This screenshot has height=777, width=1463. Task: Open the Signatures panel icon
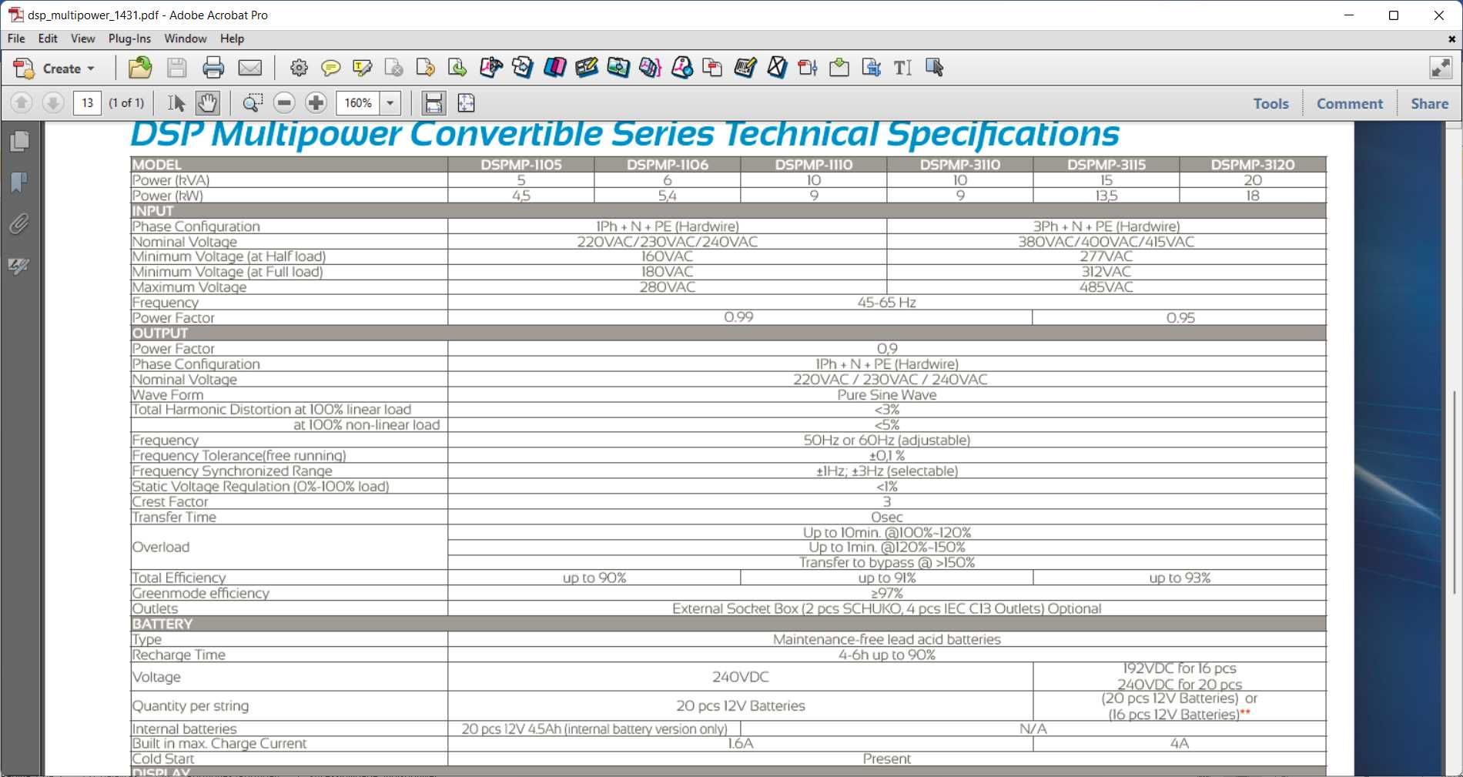pyautogui.click(x=19, y=266)
